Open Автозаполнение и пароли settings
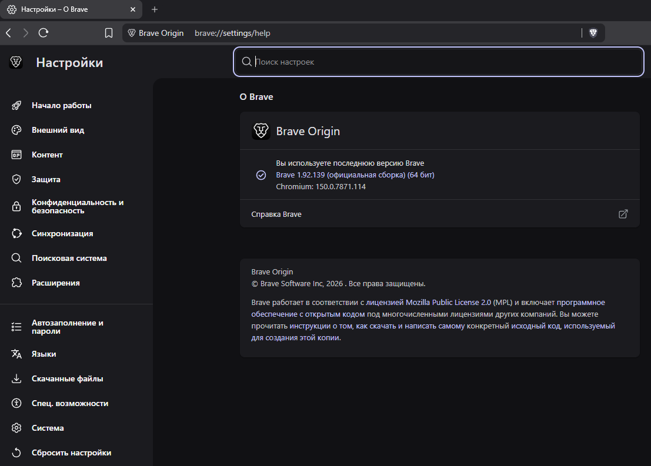The height and width of the screenshot is (466, 651). (x=67, y=327)
